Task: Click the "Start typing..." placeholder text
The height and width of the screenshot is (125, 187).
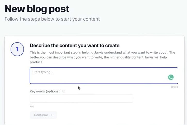Action: (43, 72)
